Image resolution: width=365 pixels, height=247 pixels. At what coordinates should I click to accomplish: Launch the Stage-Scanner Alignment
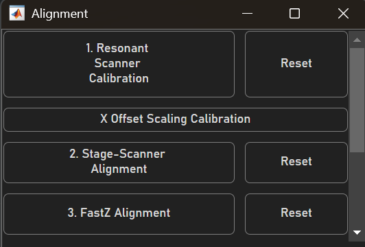point(119,163)
